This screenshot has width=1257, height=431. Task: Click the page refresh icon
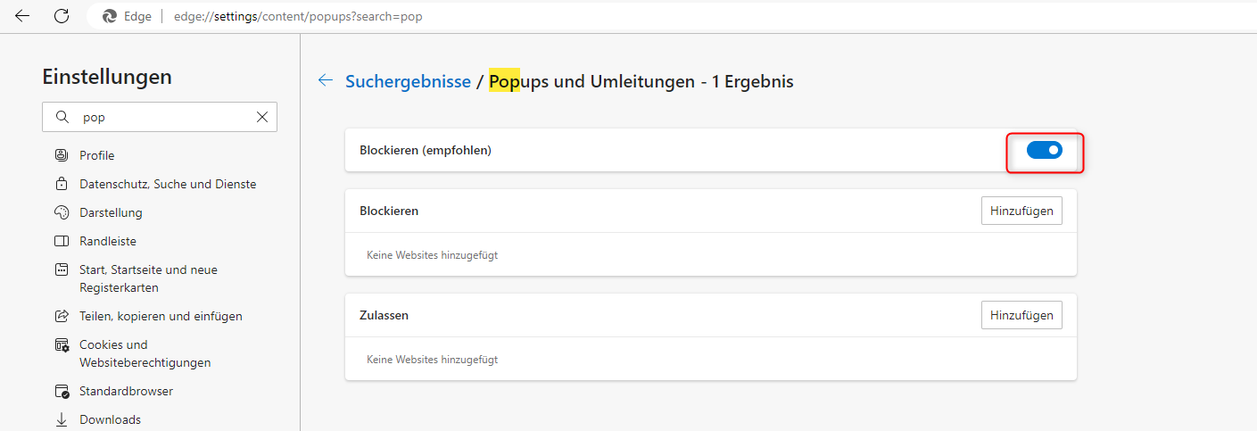coord(62,16)
